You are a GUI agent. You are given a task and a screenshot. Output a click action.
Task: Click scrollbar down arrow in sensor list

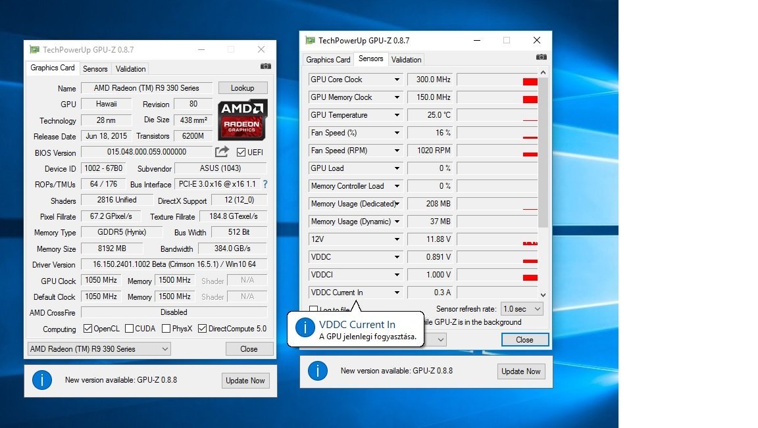tap(543, 295)
